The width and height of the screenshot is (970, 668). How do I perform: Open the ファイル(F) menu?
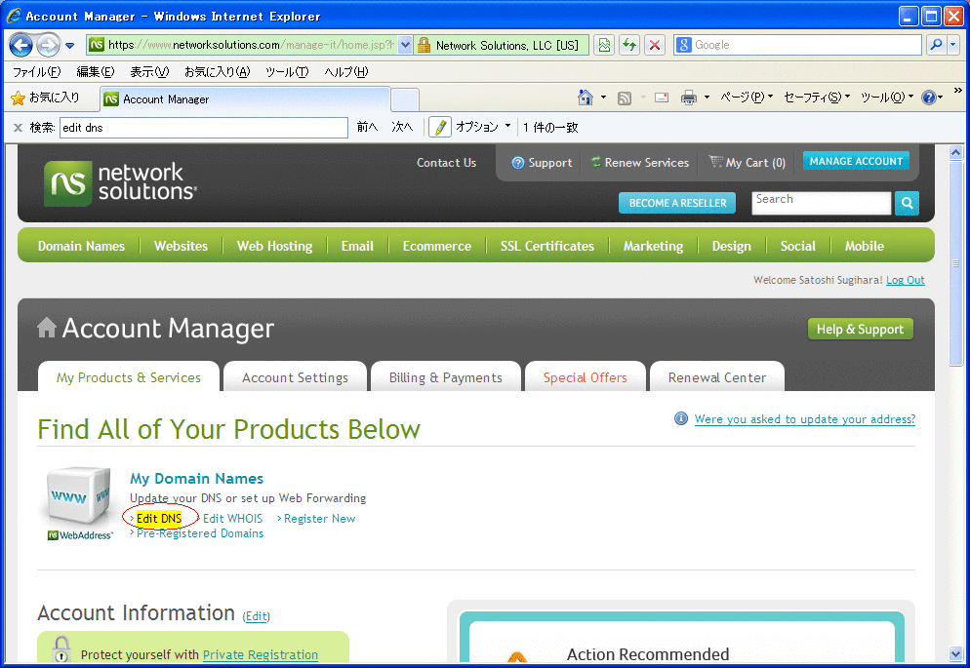(37, 72)
